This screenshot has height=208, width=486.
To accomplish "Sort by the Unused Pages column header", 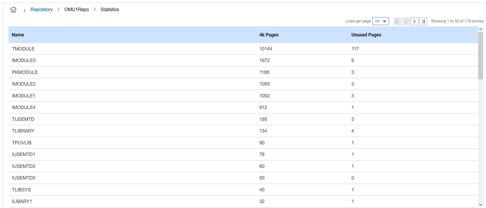I will [366, 35].
